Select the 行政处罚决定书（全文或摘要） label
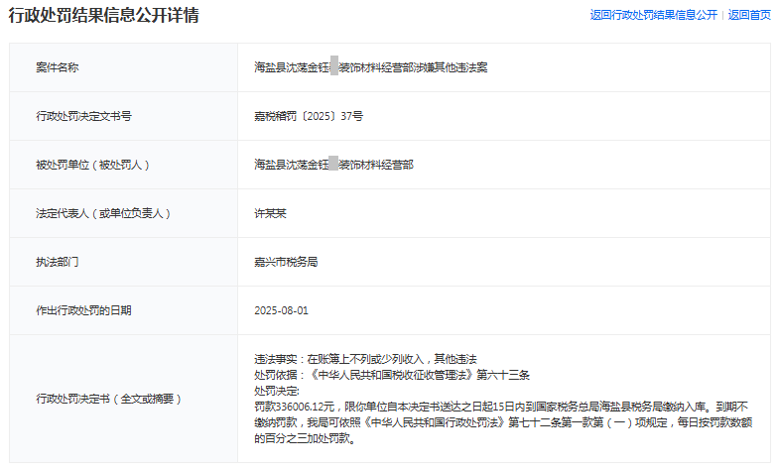777x469 pixels. pos(109,399)
